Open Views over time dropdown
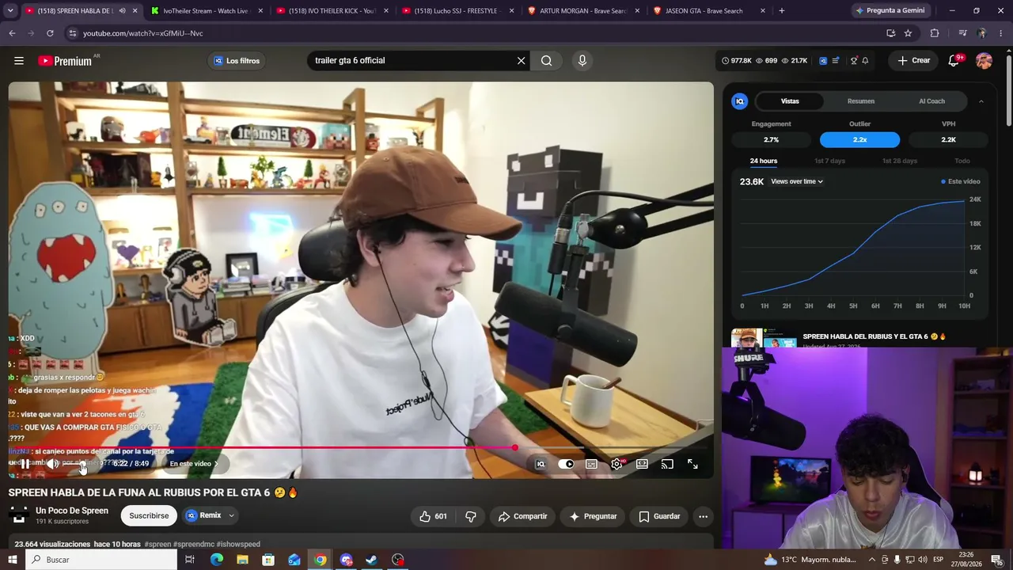 tap(797, 181)
